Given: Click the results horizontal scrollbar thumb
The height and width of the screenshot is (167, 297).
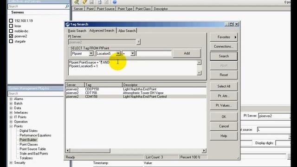Looking at the screenshot, I should coord(90,151).
